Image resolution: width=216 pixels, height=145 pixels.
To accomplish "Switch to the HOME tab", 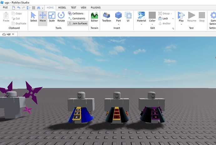I will (x=50, y=8).
